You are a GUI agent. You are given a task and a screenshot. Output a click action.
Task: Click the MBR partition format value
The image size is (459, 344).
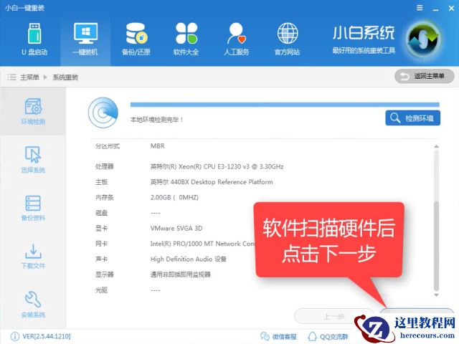[158, 146]
